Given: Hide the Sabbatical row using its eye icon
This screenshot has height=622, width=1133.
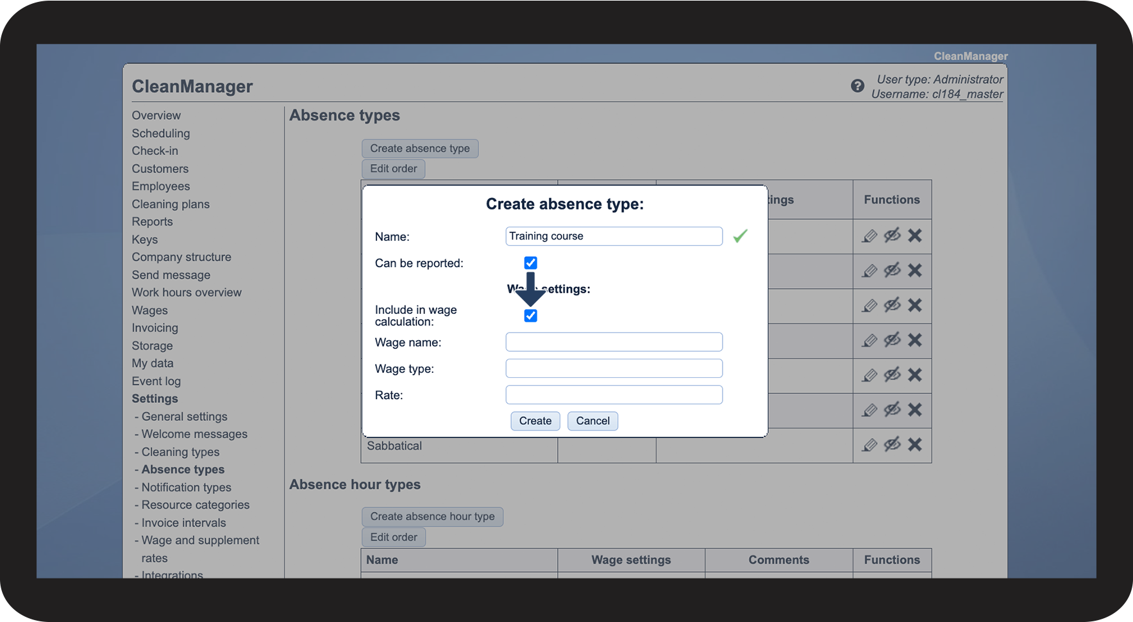Looking at the screenshot, I should 892,445.
